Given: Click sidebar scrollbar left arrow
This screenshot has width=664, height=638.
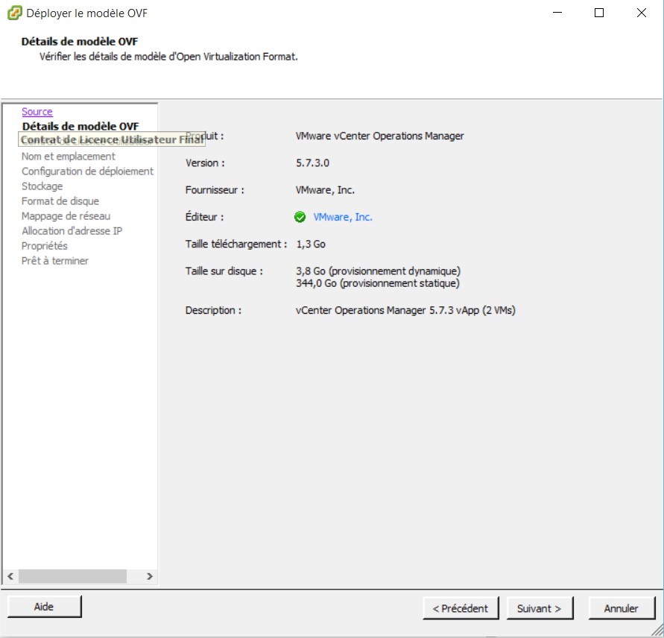Looking at the screenshot, I should (10, 576).
